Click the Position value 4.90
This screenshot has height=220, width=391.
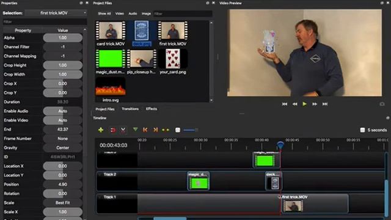pos(62,185)
